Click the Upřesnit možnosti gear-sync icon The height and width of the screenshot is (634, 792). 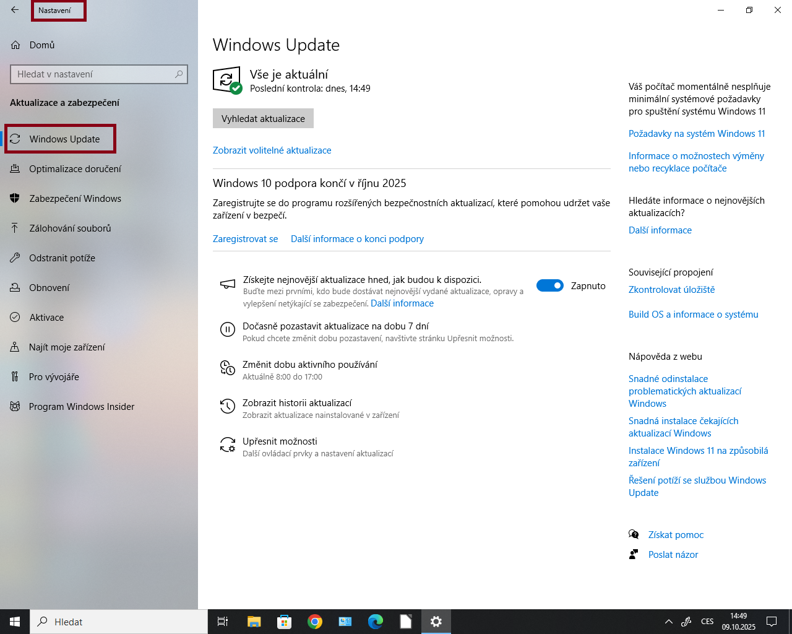click(228, 445)
